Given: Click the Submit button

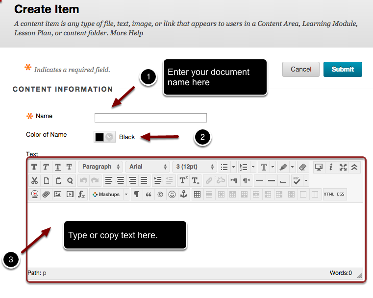Looking at the screenshot, I should [x=343, y=69].
